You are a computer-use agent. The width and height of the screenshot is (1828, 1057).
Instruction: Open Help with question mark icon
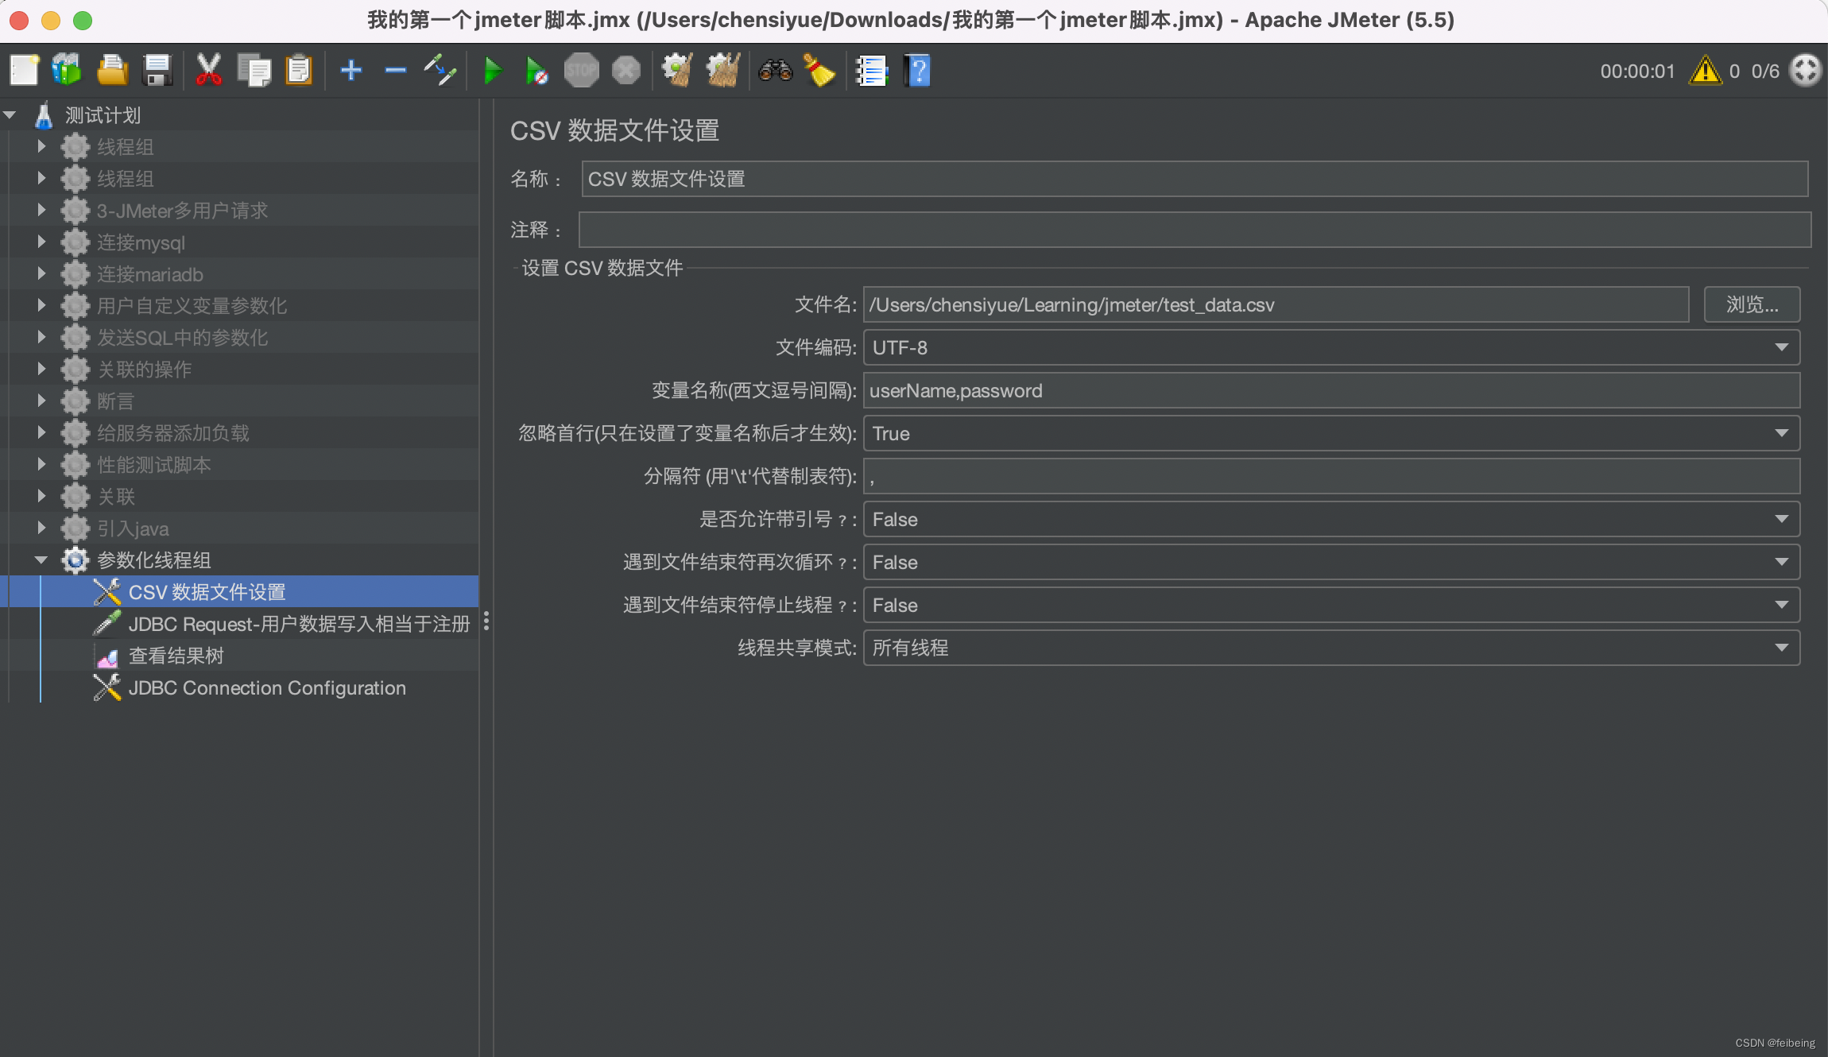coord(916,70)
